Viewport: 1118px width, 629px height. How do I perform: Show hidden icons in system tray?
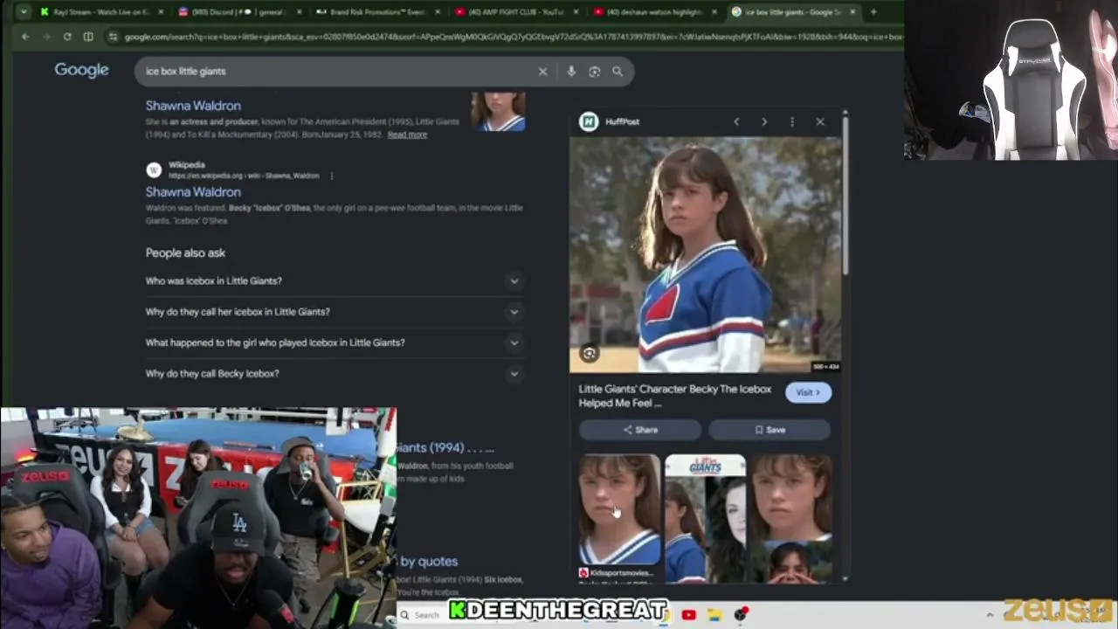990,614
